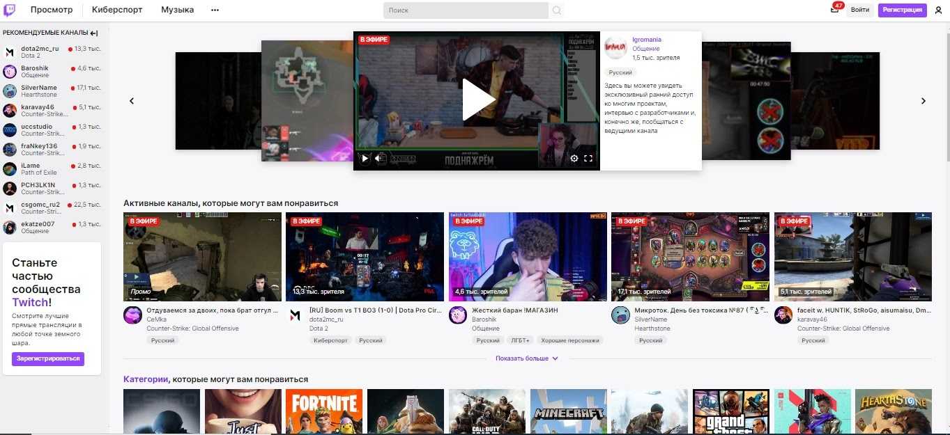Expand 'Показать больше' to show more channels

(x=527, y=358)
